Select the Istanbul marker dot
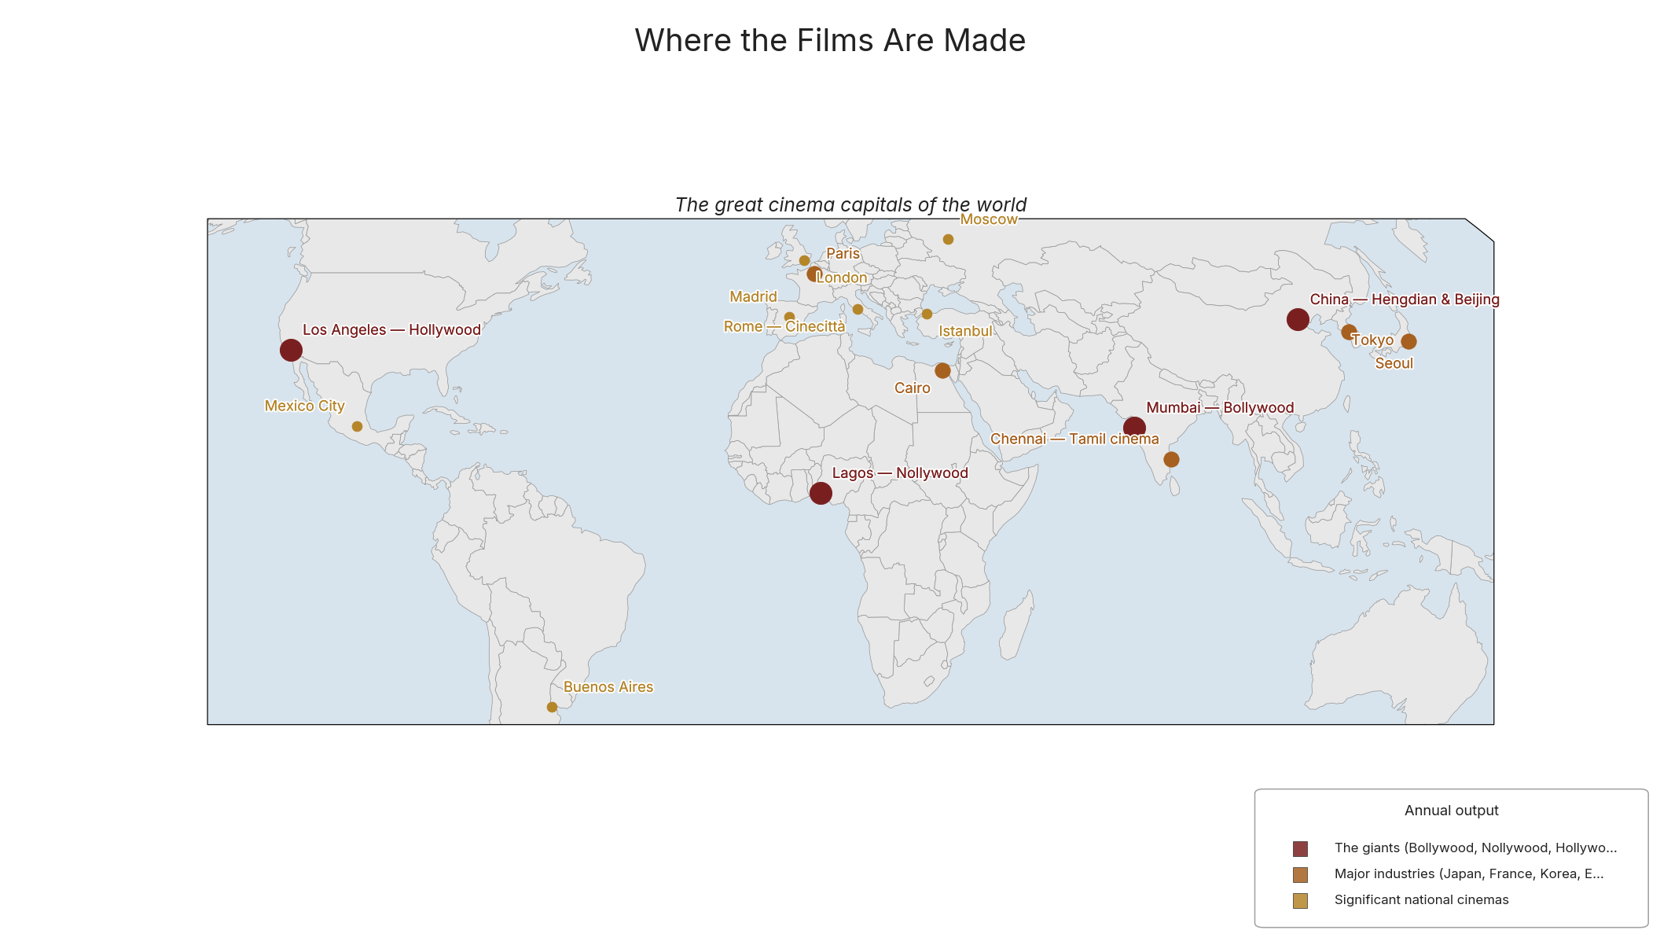The image size is (1660, 934). click(x=927, y=314)
